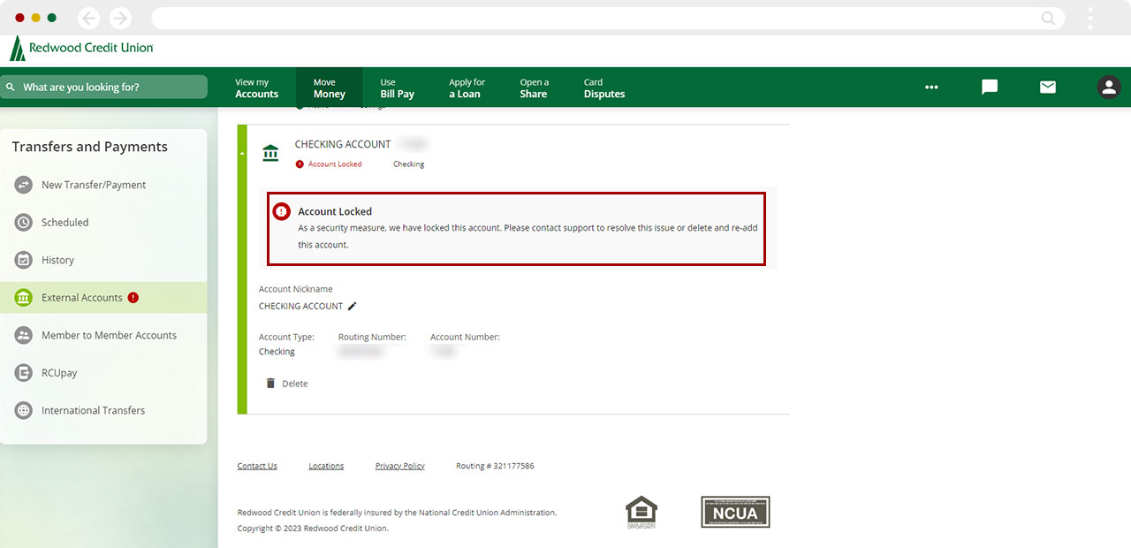Collapse the Checking Account card arrow
This screenshot has height=548, width=1131.
point(242,153)
